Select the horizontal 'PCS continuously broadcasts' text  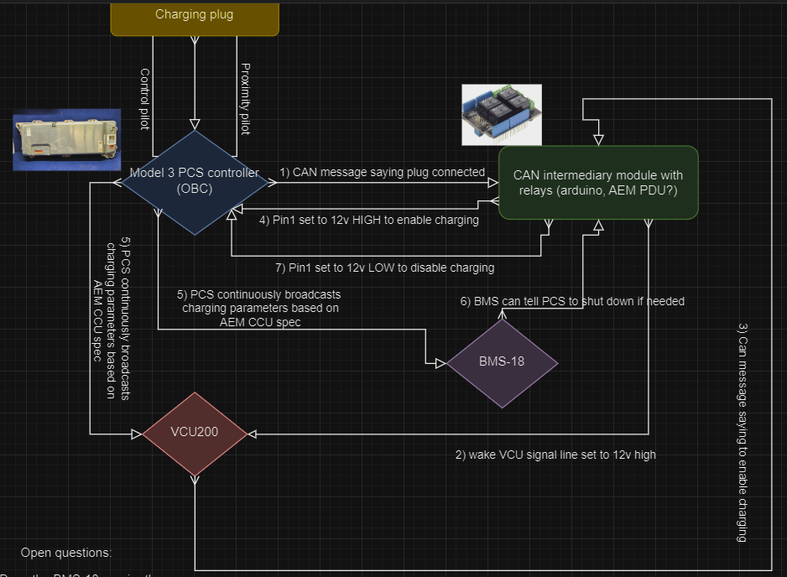(x=259, y=309)
